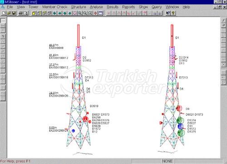Click the yellow question mark help icon
This screenshot has height=164, width=227.
click(x=173, y=13)
